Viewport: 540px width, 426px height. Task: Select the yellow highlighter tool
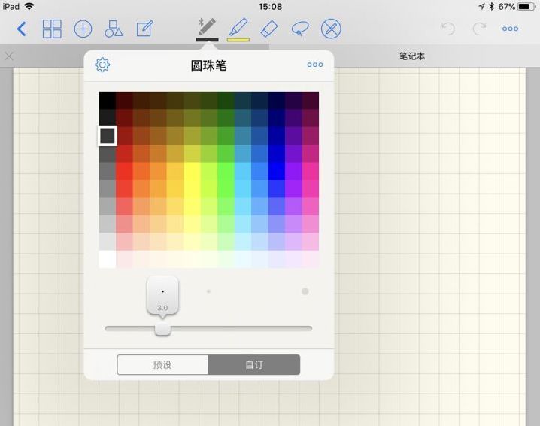[x=238, y=29]
